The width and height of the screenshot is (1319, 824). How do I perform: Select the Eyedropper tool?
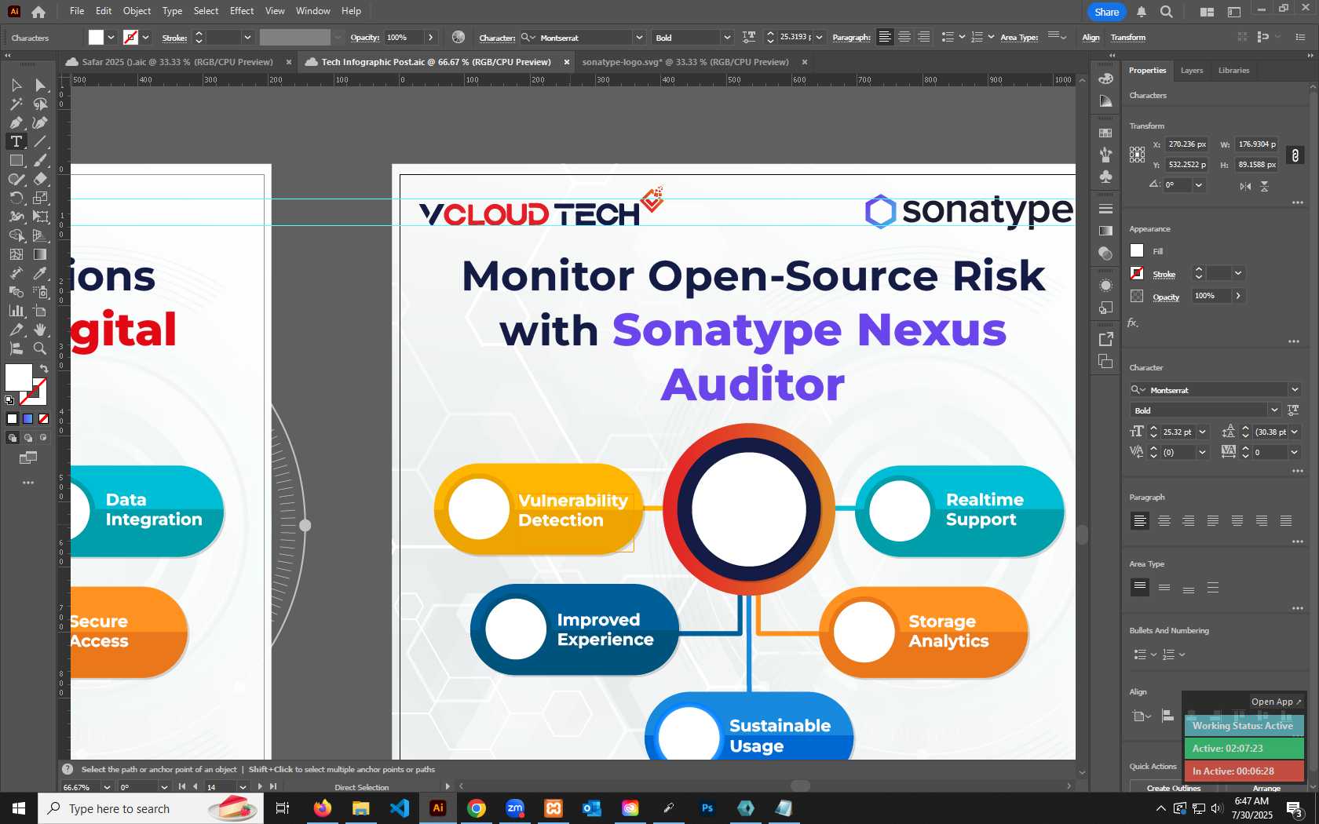[40, 273]
